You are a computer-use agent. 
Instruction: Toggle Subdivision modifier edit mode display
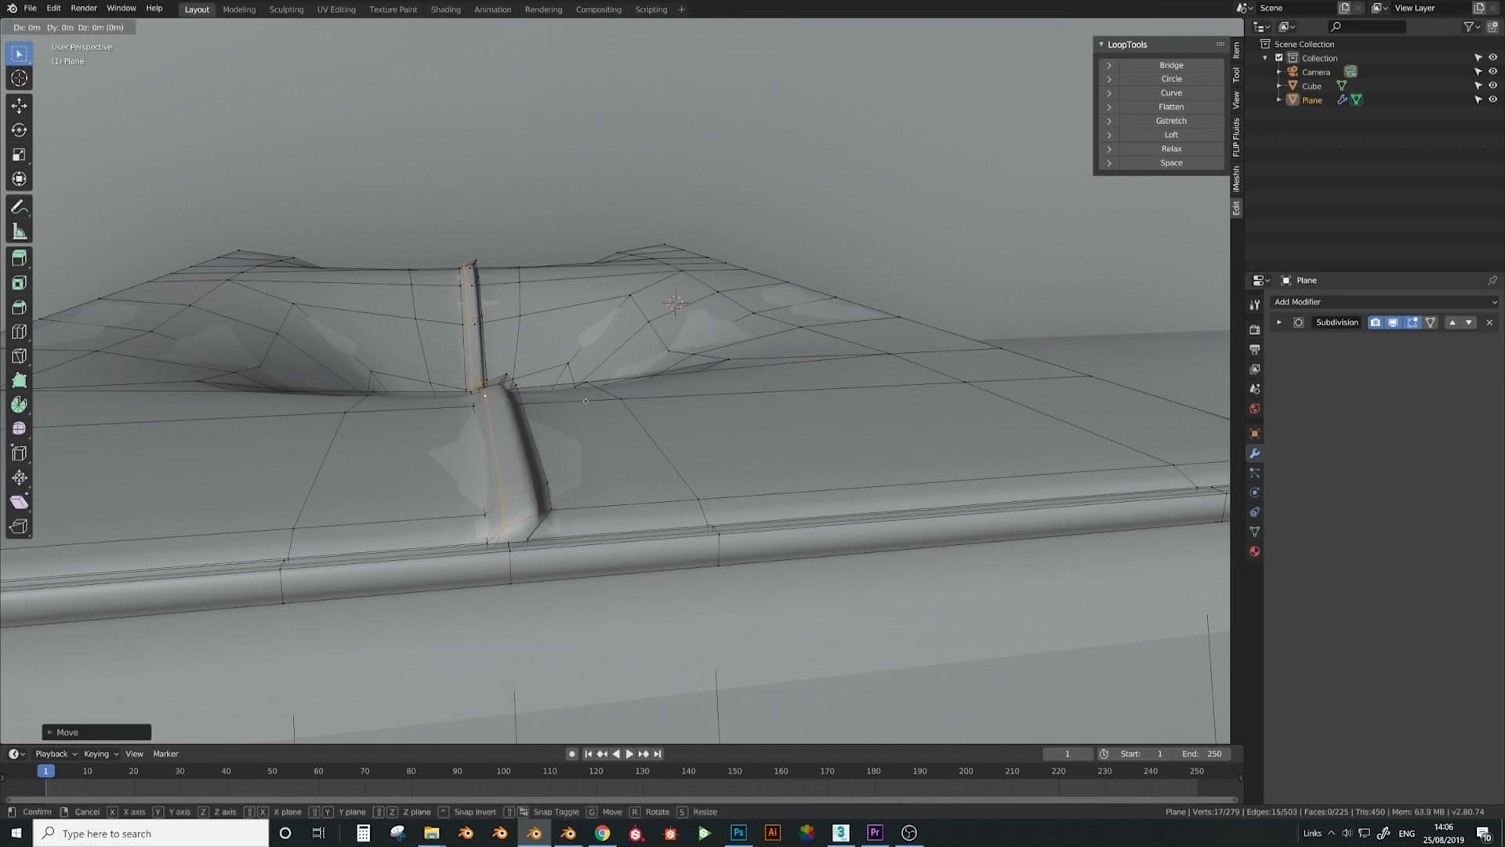1412,322
